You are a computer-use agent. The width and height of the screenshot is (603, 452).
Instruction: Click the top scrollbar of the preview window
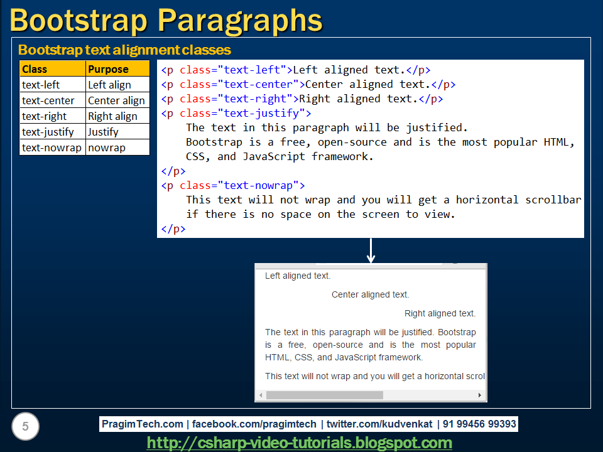tap(371, 264)
